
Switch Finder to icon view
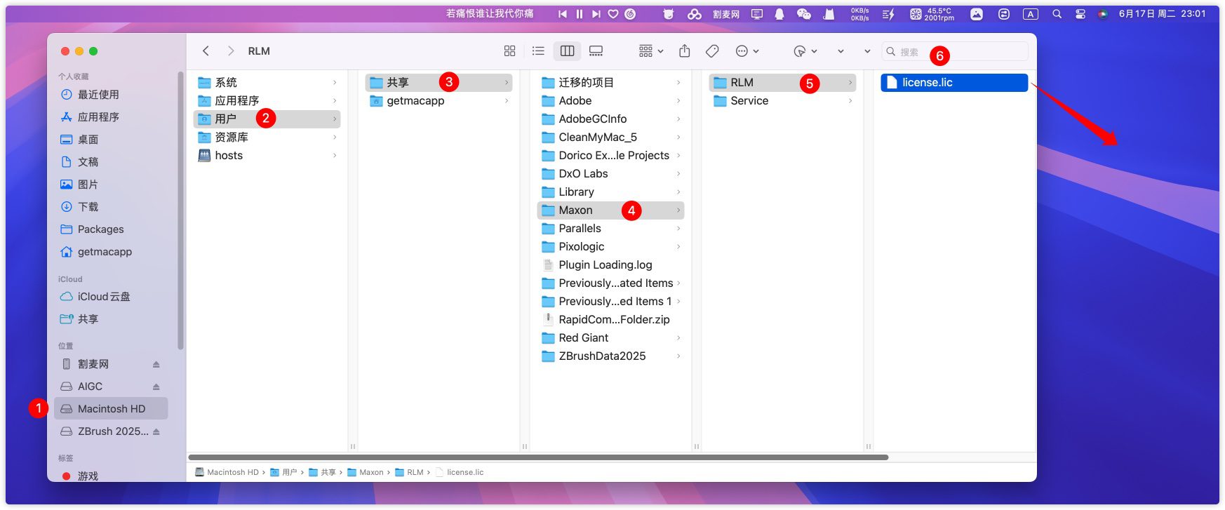[509, 51]
